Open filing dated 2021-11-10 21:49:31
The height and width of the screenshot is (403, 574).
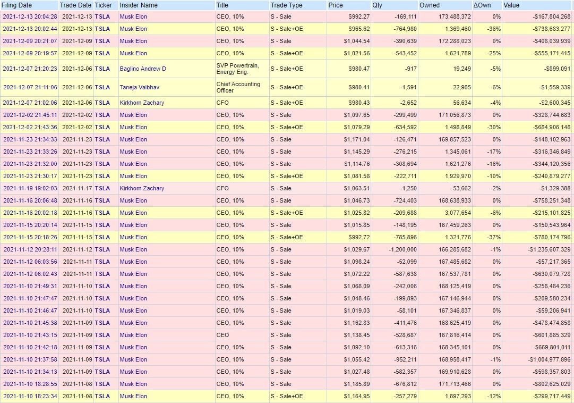pyautogui.click(x=30, y=286)
